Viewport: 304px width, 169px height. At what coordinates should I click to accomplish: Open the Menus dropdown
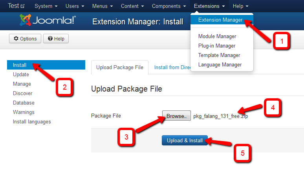click(102, 6)
